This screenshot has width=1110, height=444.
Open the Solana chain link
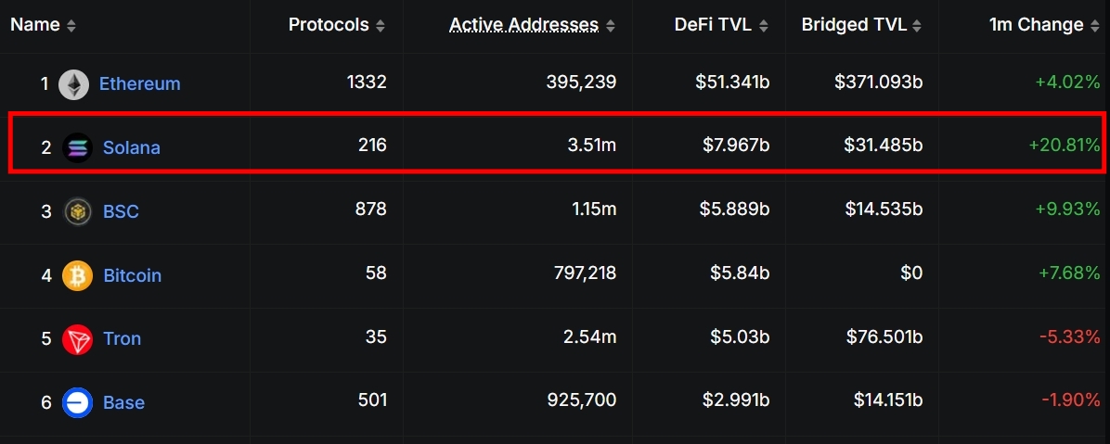coord(132,147)
